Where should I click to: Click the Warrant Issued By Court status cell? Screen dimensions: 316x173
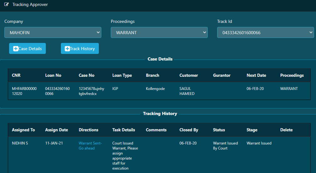click(x=226, y=146)
